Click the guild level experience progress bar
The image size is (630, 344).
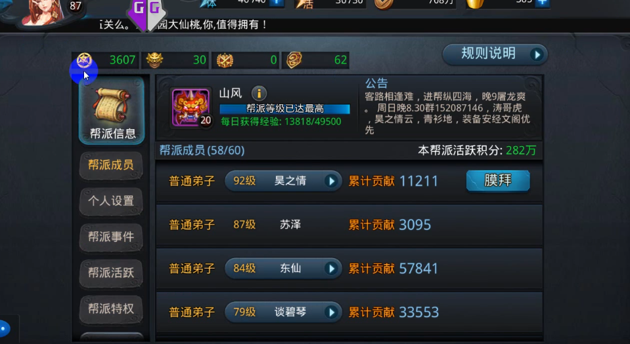pos(285,109)
